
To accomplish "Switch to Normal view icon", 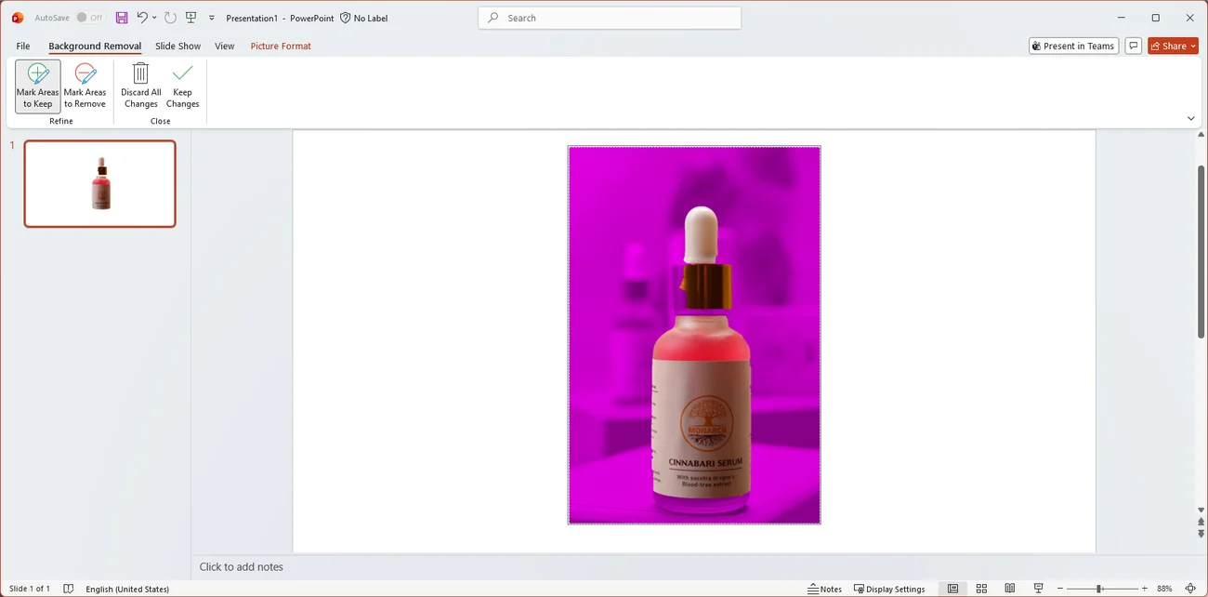I will [x=952, y=589].
